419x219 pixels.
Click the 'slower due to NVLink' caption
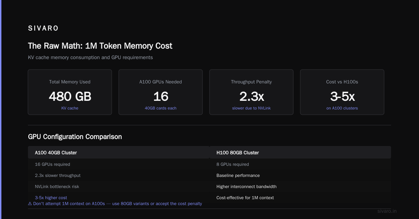pos(251,108)
